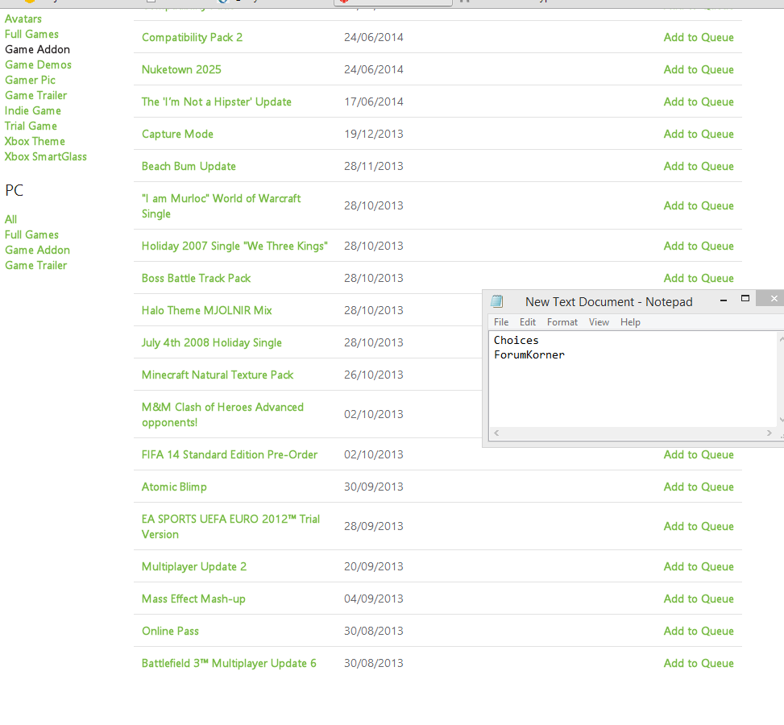The image size is (784, 725).
Task: Open the Online Pass entry
Action: point(170,632)
